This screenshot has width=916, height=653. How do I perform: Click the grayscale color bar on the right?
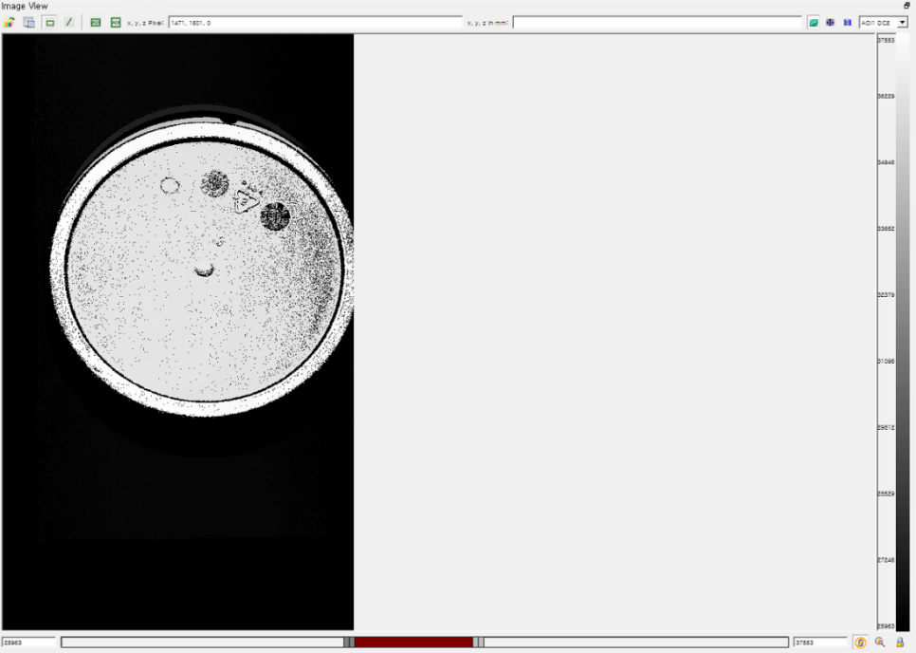click(902, 332)
